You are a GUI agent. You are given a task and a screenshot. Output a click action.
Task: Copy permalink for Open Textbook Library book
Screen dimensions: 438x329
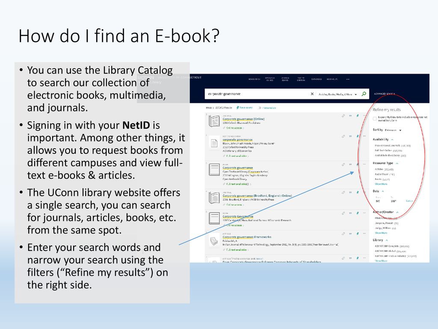point(343,164)
